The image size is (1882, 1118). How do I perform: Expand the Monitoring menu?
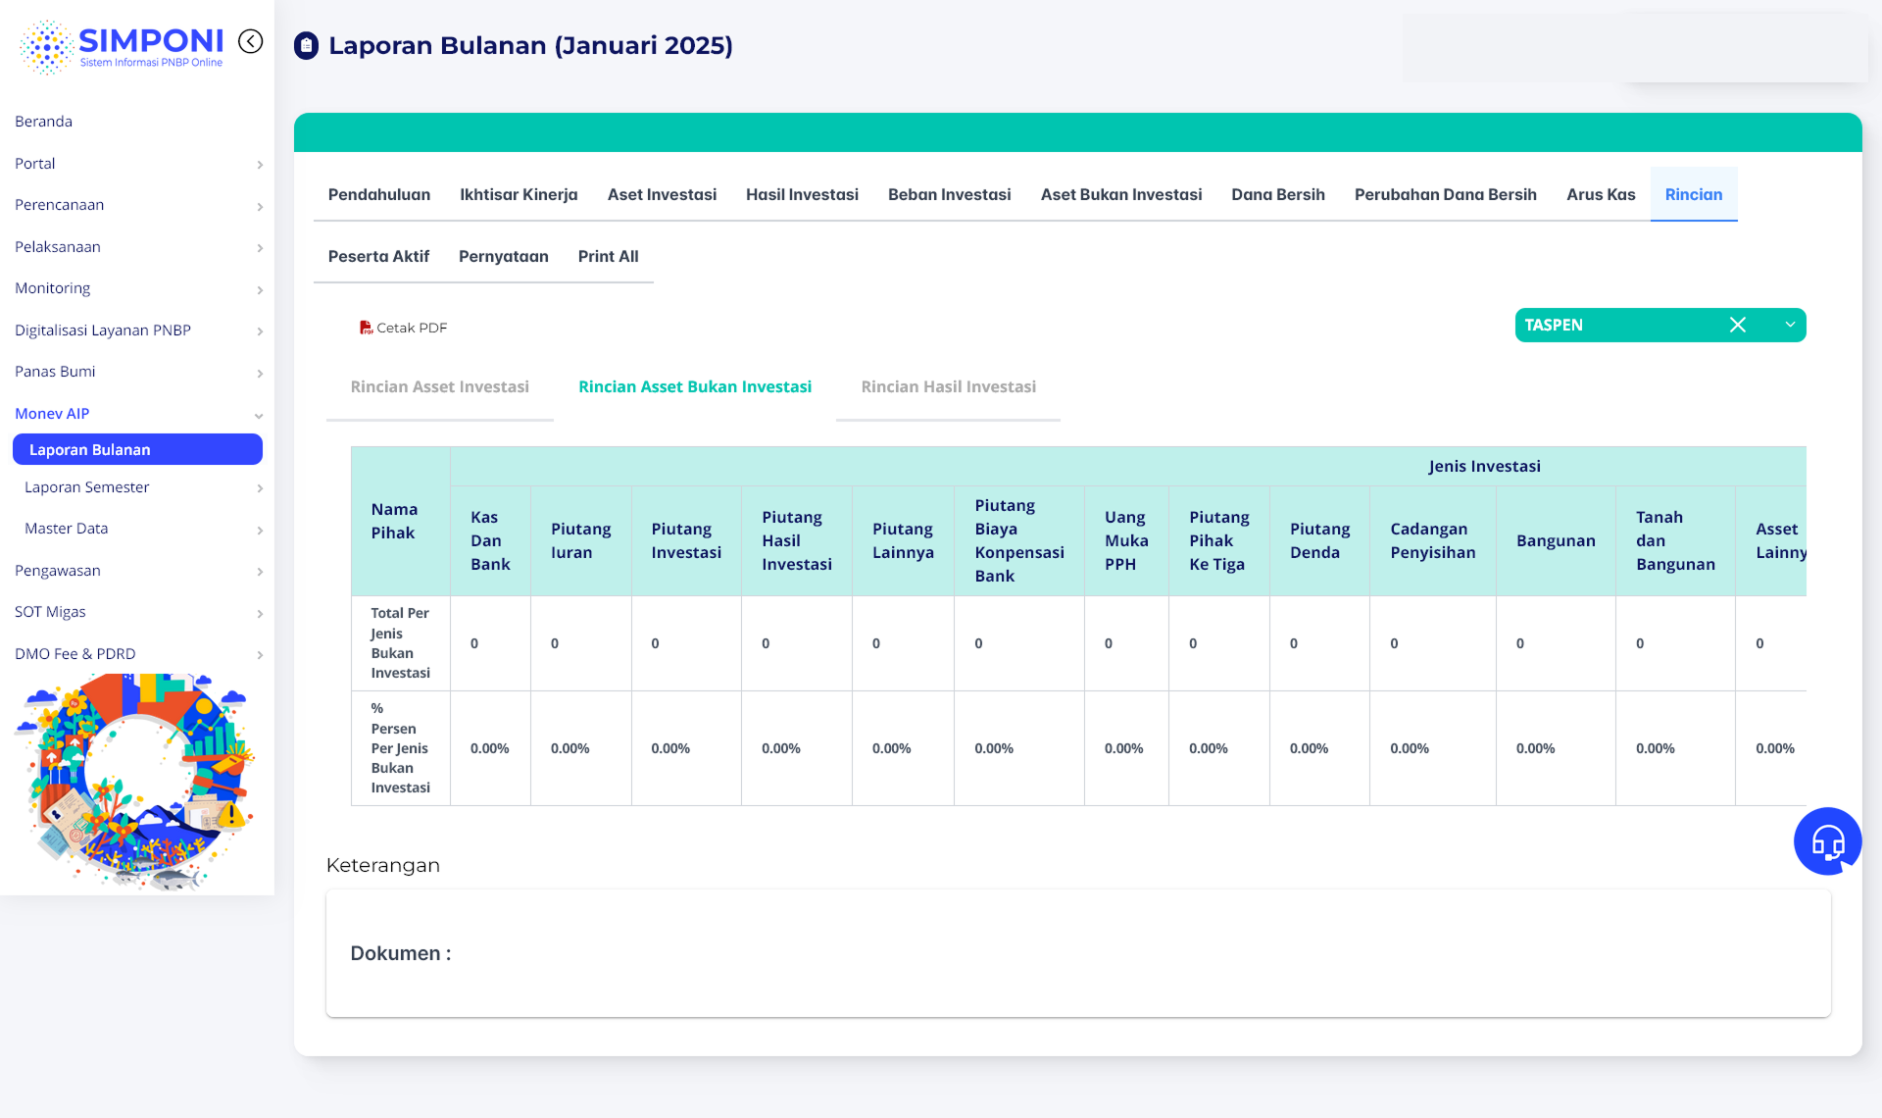point(137,288)
